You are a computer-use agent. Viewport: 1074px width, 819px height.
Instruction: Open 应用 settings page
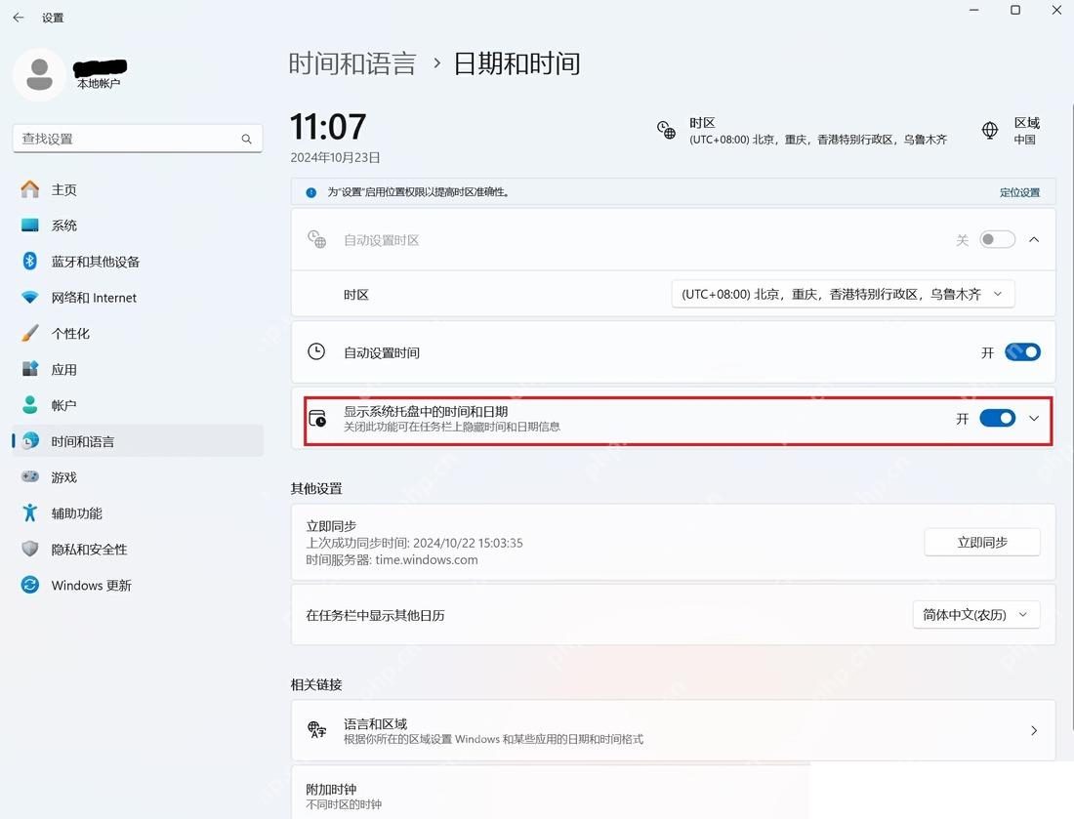pos(137,369)
